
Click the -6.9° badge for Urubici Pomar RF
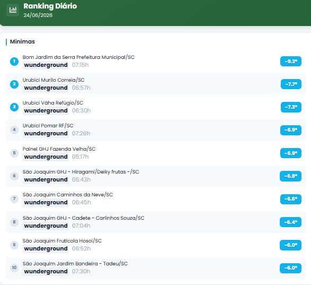tap(291, 130)
